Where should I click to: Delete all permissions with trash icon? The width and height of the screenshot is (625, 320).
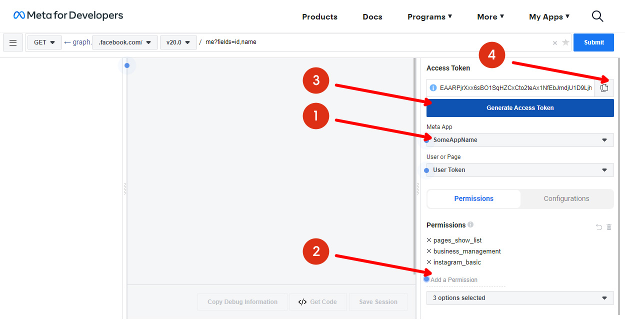[609, 227]
